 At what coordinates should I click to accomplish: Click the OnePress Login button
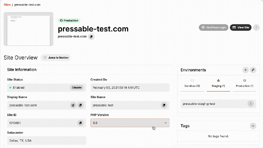213,27
